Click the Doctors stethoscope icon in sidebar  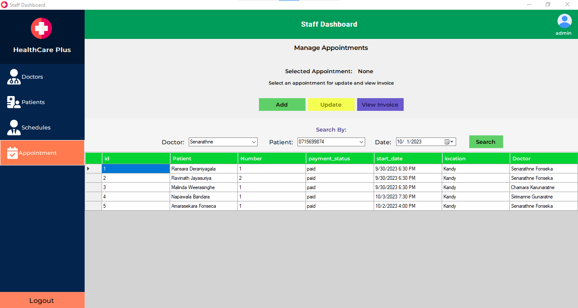click(x=14, y=77)
